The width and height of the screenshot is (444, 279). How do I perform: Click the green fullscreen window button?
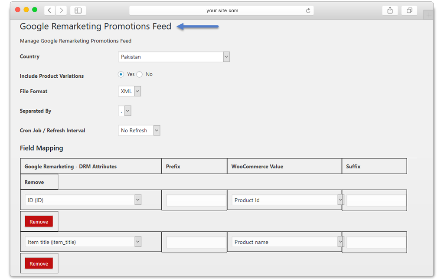point(35,10)
